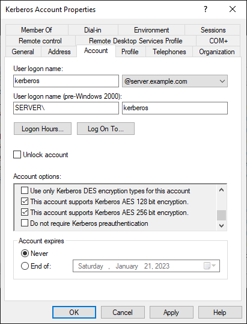247x324 pixels.
Task: Check Use only Kerberos DES encryption types
Action: 25,191
